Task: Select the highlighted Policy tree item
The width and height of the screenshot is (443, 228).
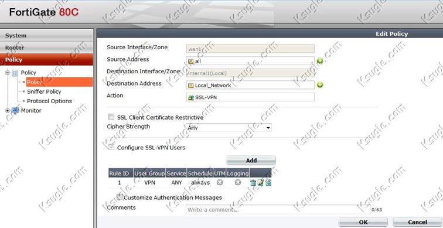Action: click(x=59, y=82)
